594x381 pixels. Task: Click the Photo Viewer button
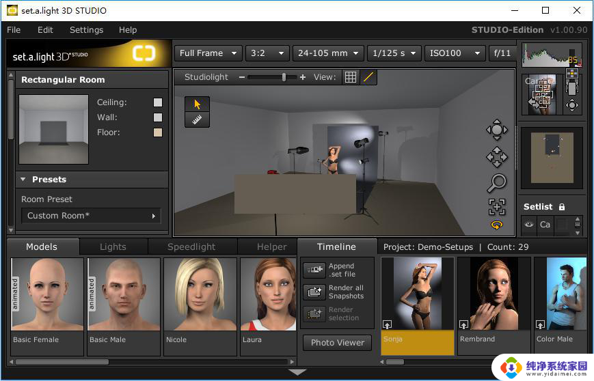[337, 342]
